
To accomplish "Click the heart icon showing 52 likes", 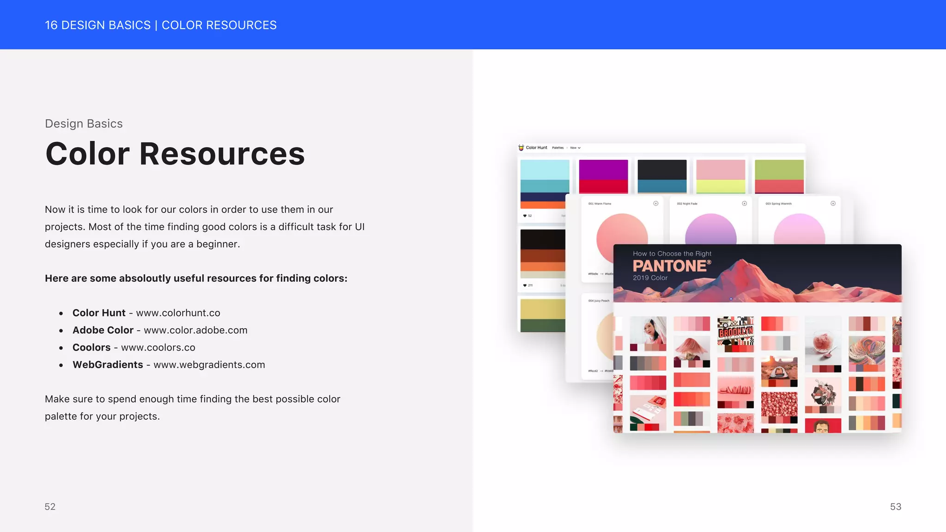I will (x=525, y=216).
